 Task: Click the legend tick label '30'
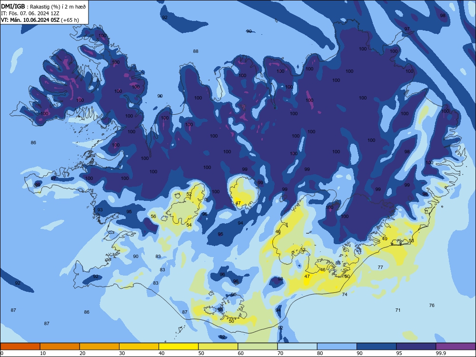tap(122, 353)
